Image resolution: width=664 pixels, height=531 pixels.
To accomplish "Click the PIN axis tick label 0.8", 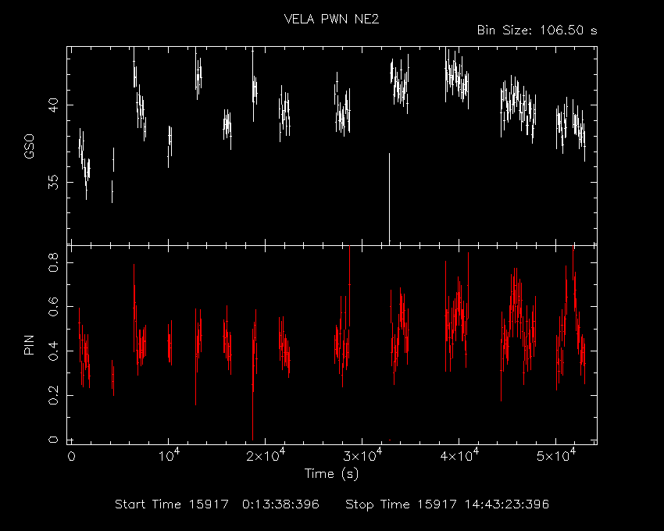I will point(53,262).
